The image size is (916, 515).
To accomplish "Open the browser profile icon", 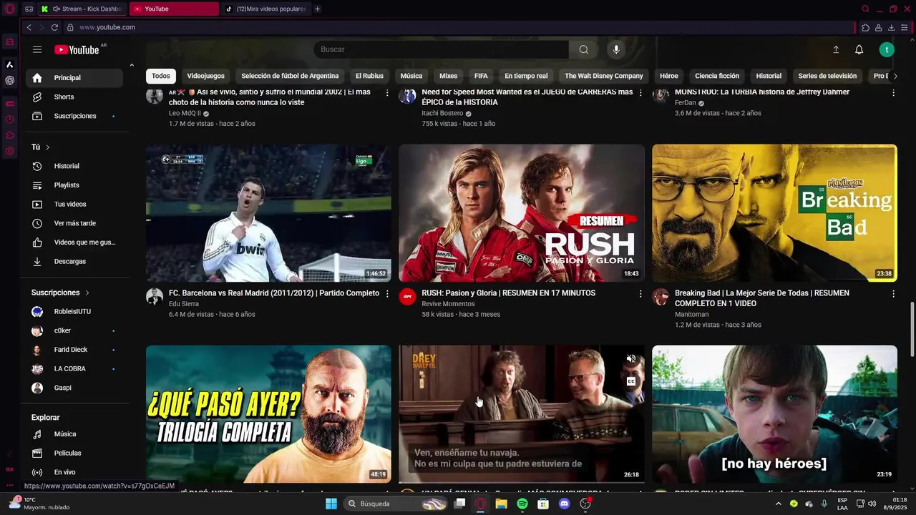I will [878, 27].
